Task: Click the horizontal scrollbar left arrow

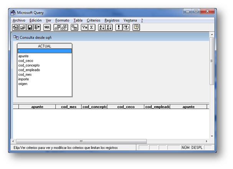Action: 13,141
